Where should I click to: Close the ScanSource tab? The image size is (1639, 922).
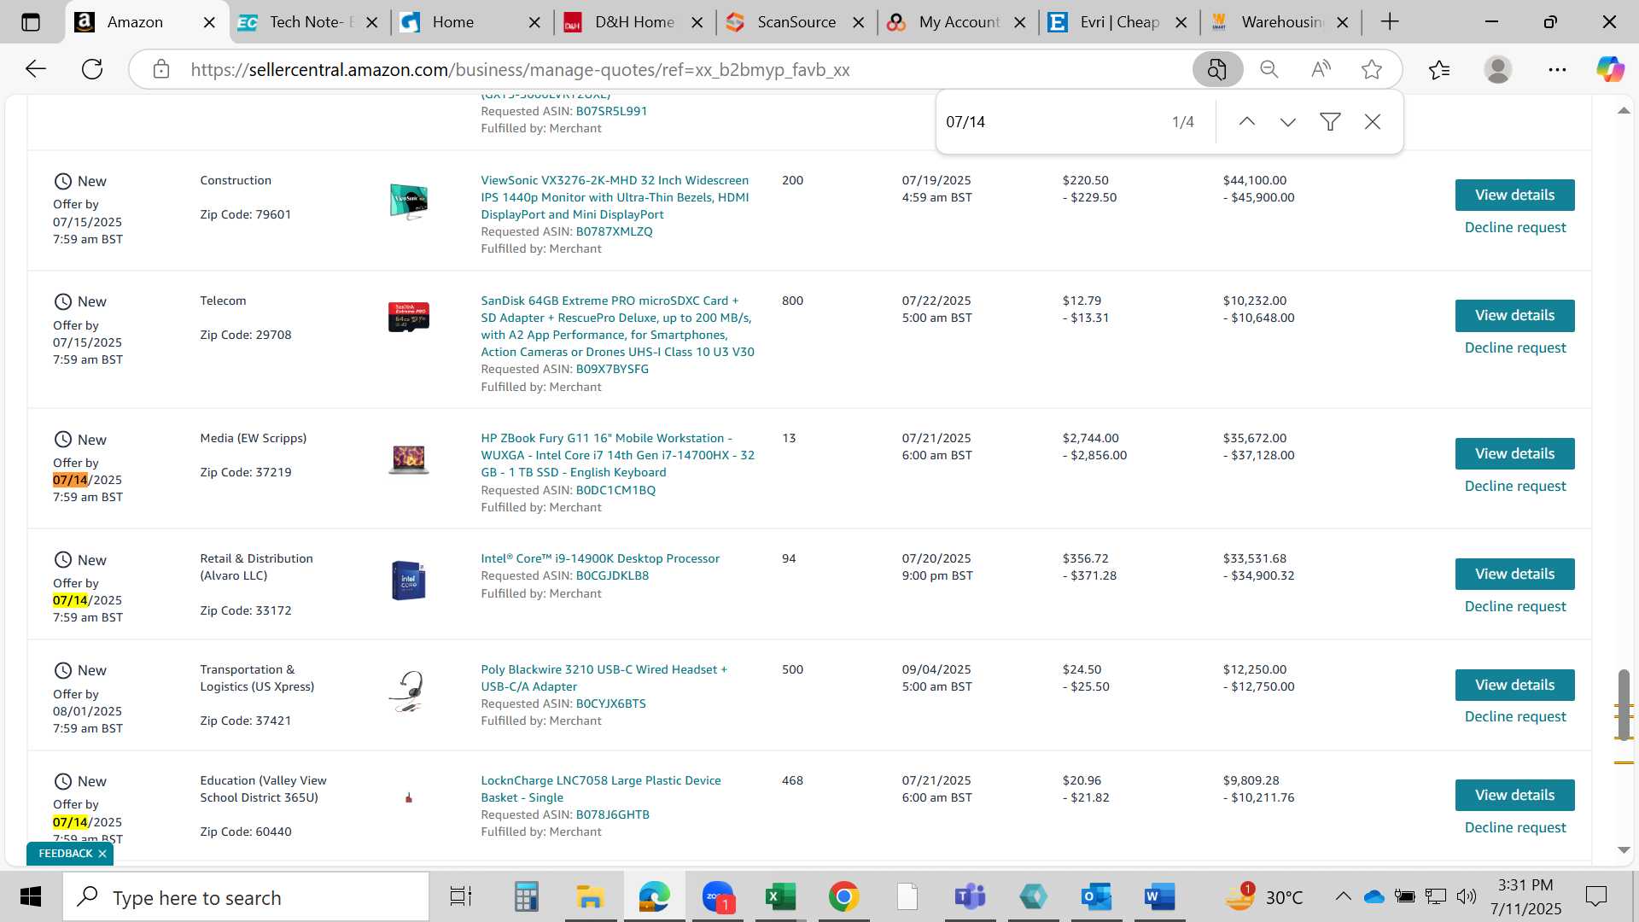pos(859,23)
